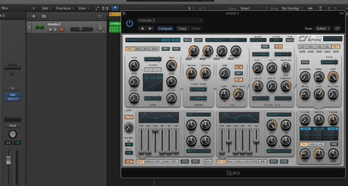Toggle the plugin power button
The width and height of the screenshot is (348, 186).
tap(130, 23)
